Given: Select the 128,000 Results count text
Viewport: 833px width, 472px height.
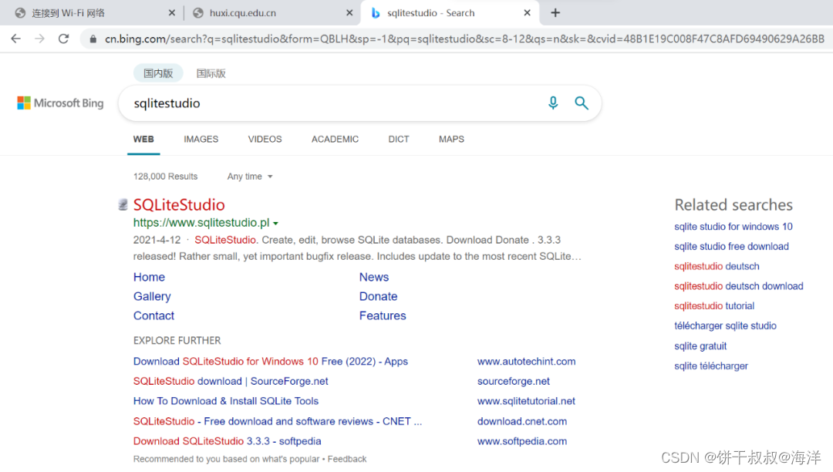Looking at the screenshot, I should 165,177.
